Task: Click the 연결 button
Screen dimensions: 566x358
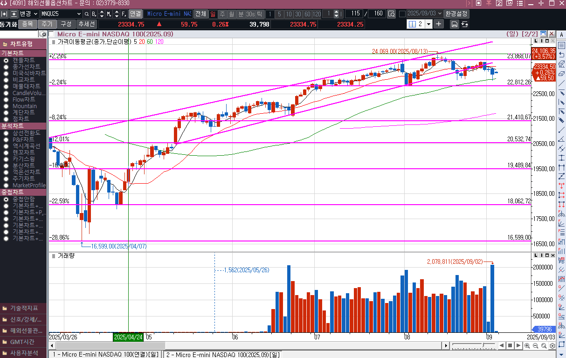Action: [135, 14]
